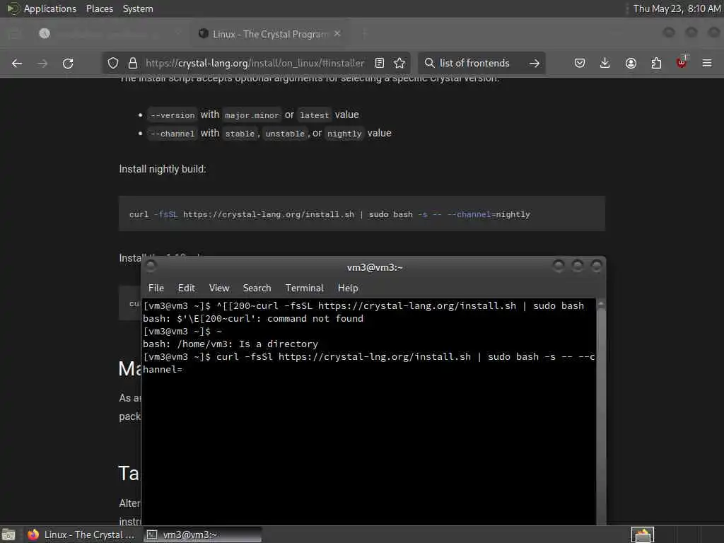
Task: Open the tracking protection shield icon
Action: (x=113, y=63)
